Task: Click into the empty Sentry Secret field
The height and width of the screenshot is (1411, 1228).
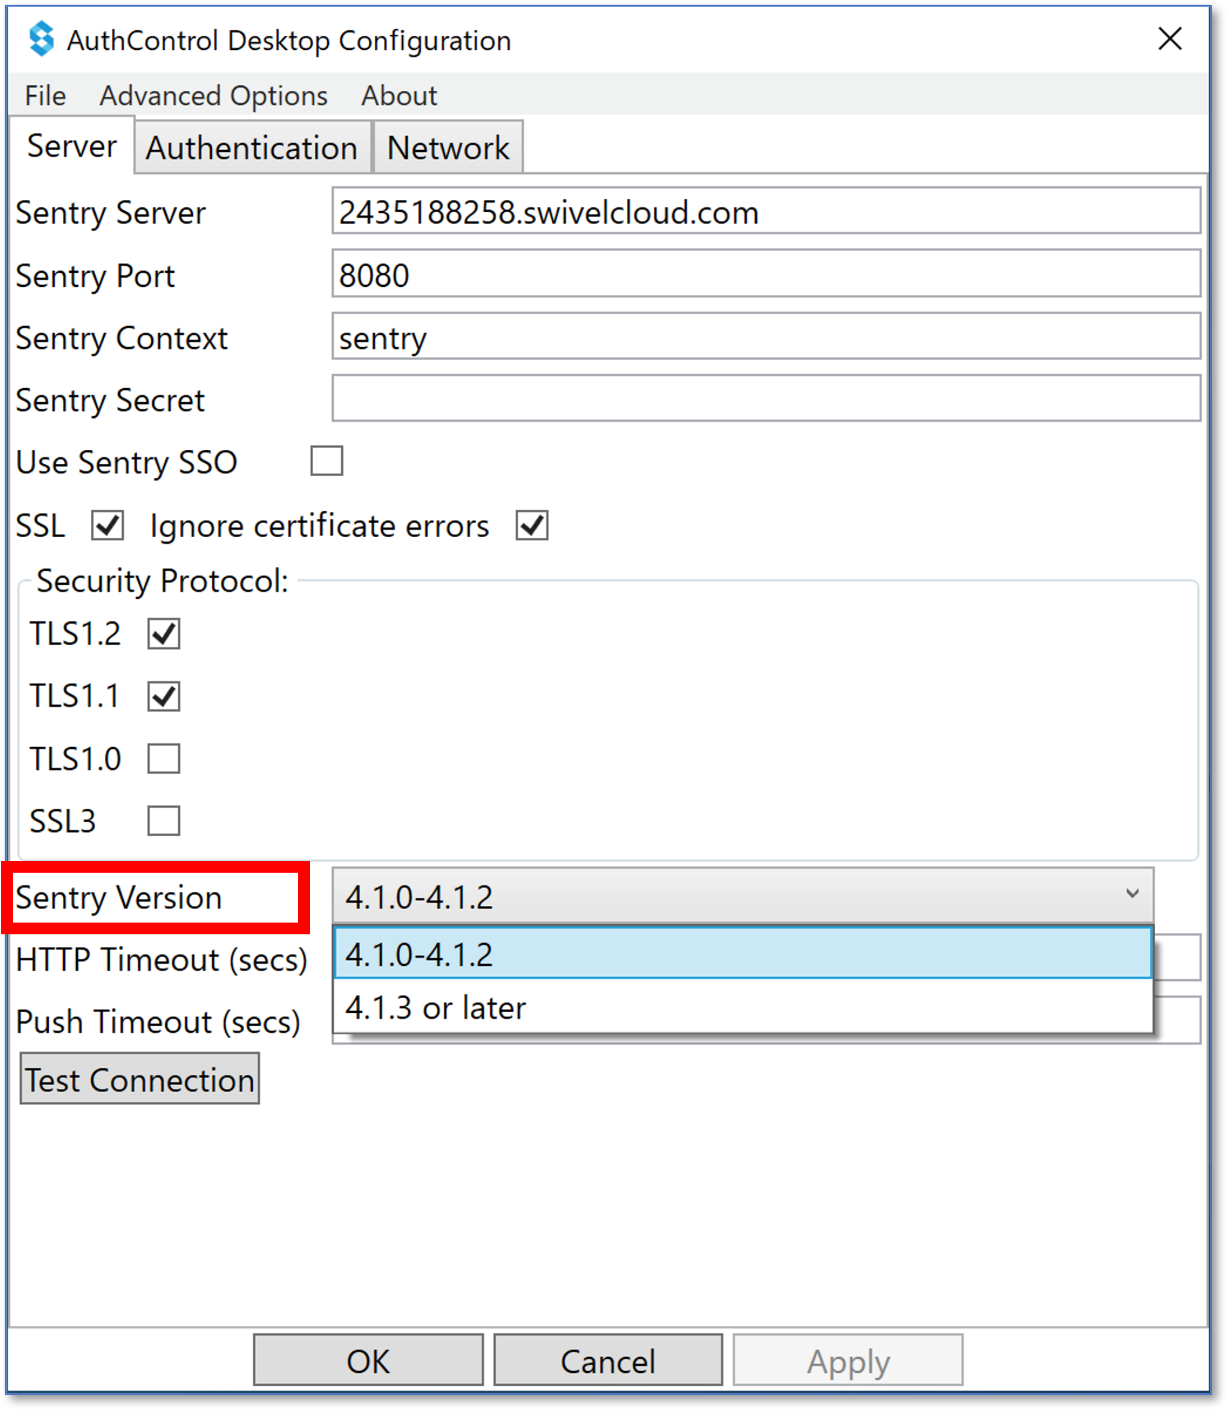Action: pos(766,398)
